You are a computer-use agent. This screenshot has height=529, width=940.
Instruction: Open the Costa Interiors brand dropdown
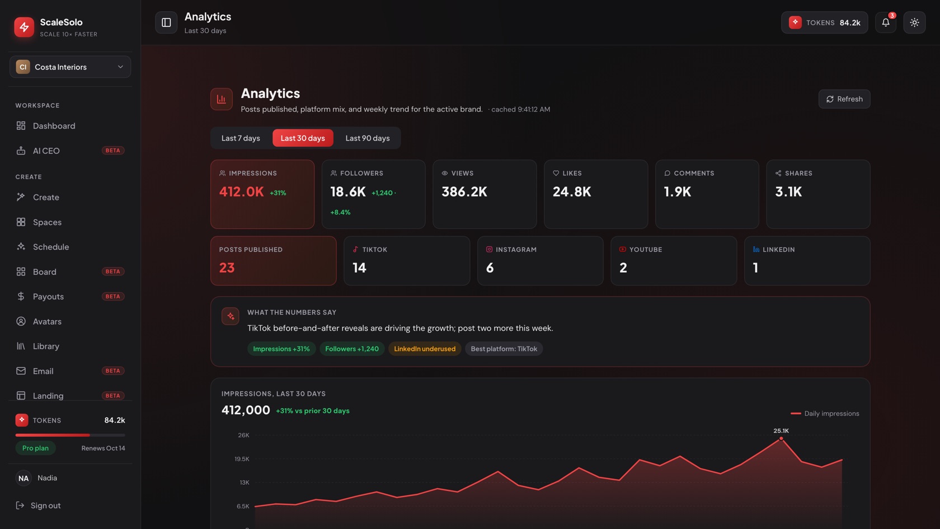coord(70,67)
